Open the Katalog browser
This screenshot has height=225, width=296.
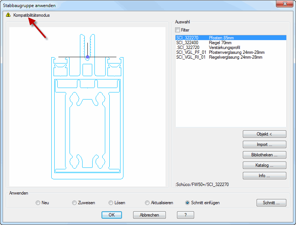click(x=264, y=165)
